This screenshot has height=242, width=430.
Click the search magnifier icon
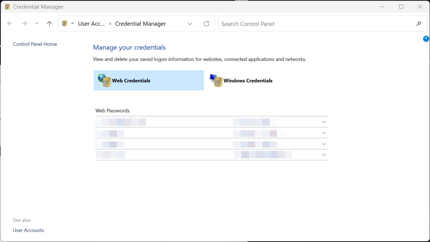(419, 24)
